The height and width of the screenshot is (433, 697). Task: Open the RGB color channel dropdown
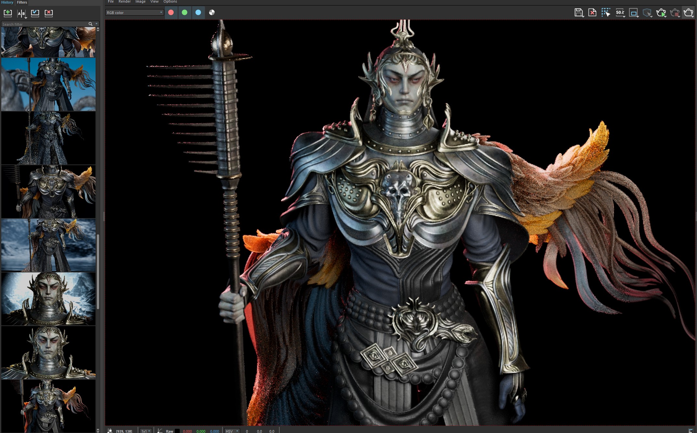pyautogui.click(x=134, y=12)
